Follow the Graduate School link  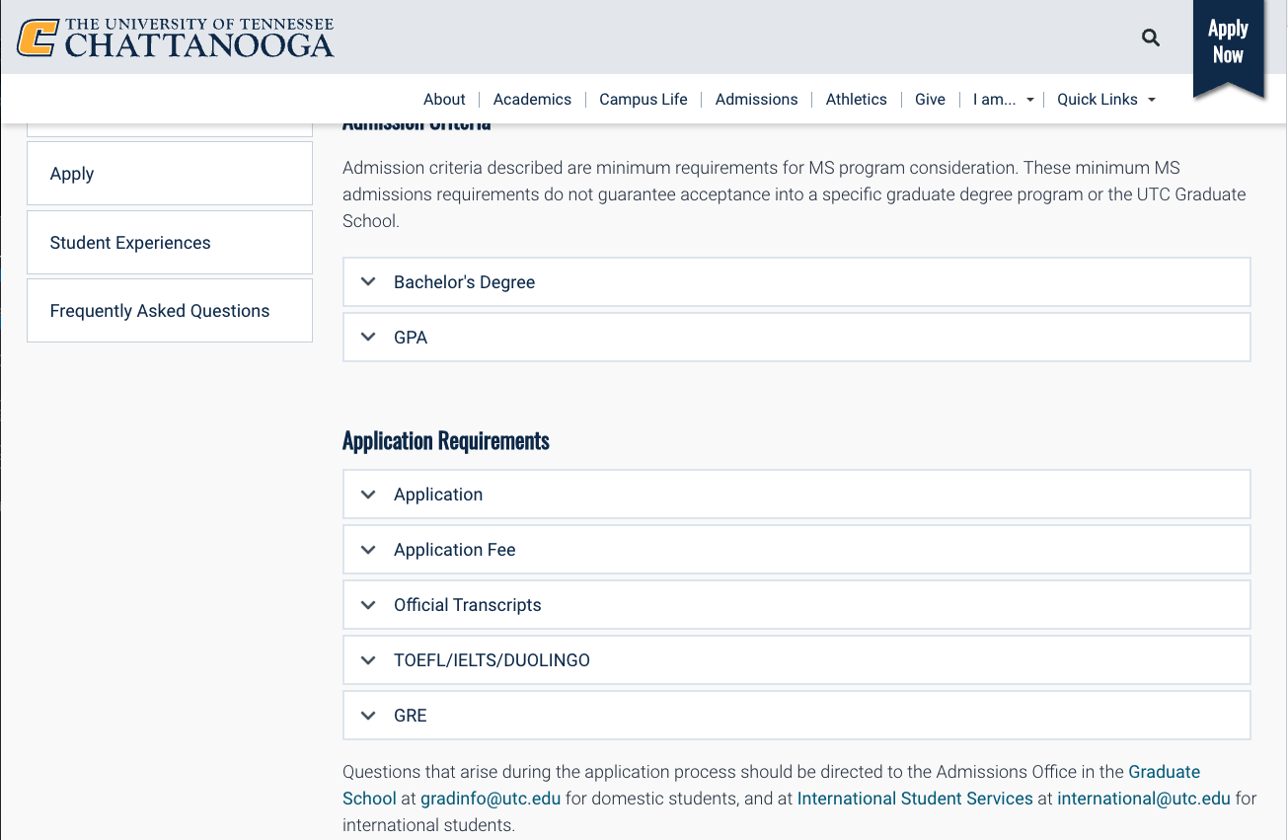tap(1164, 772)
